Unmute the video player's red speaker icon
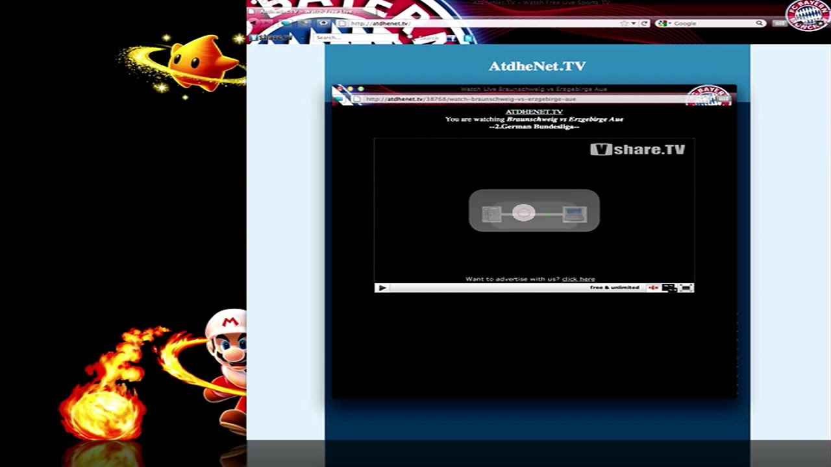 point(653,288)
